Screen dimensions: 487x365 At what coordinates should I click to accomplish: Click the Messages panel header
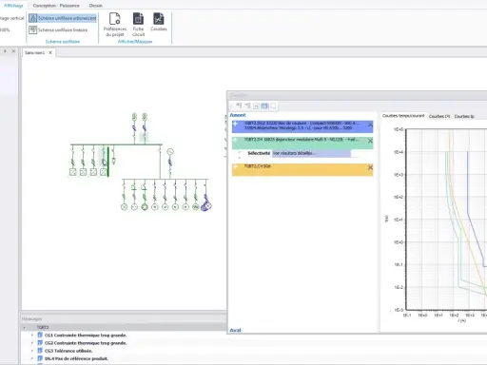124,318
